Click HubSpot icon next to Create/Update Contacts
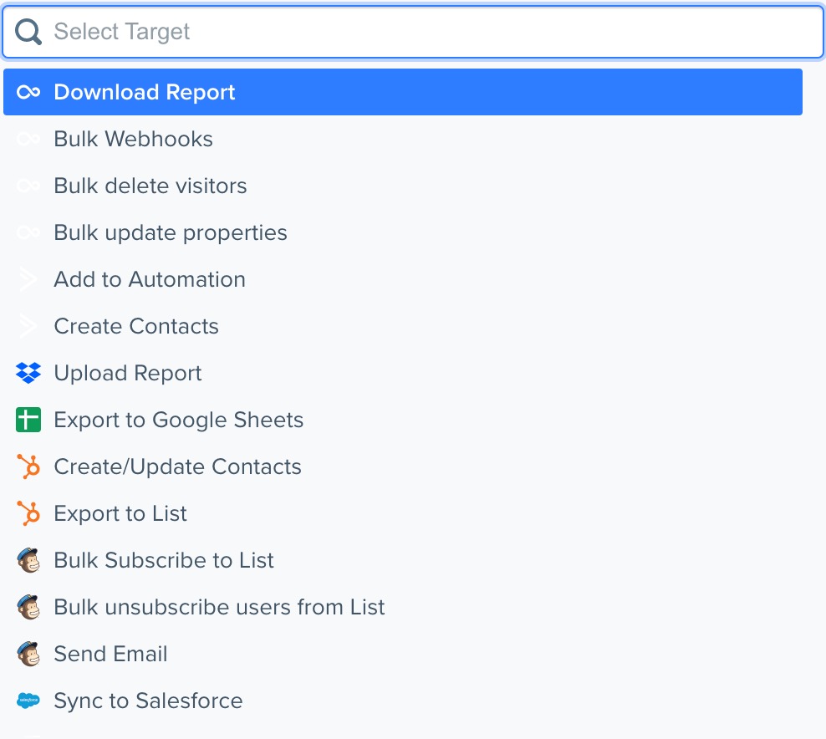826x739 pixels. pyautogui.click(x=28, y=466)
